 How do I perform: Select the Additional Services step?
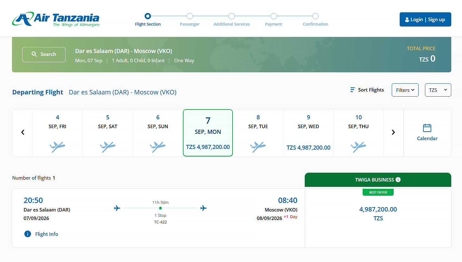click(x=232, y=20)
